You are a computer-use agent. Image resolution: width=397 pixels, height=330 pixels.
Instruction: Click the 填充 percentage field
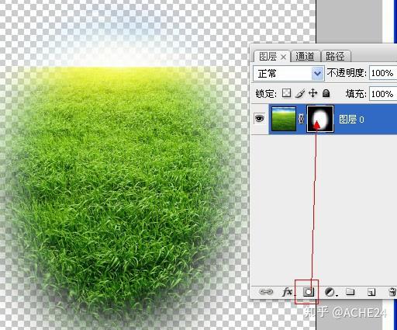(x=383, y=93)
